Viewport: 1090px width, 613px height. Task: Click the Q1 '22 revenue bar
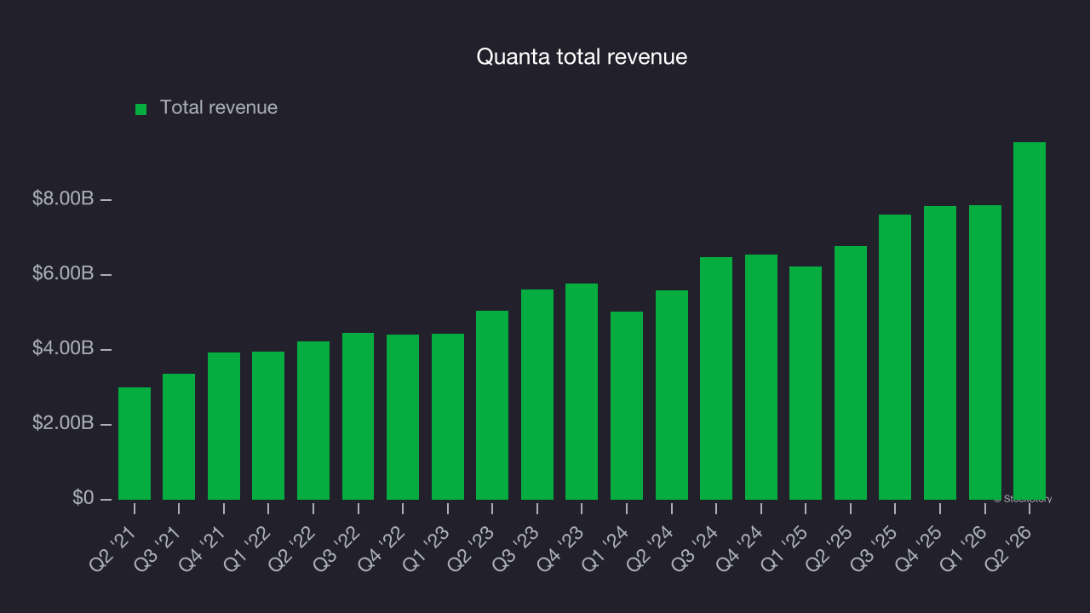[268, 426]
